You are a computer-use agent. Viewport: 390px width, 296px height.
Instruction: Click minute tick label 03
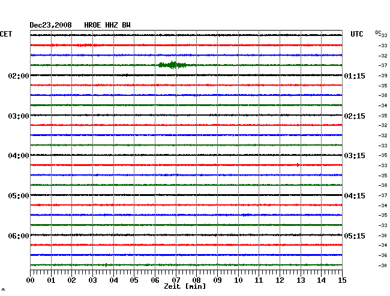point(92,280)
